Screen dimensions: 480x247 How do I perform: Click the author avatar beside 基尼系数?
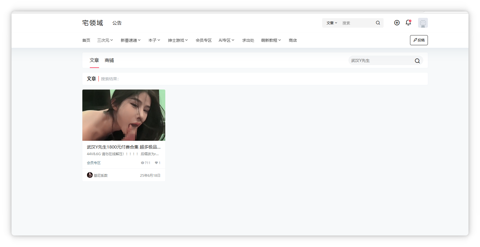click(x=90, y=175)
